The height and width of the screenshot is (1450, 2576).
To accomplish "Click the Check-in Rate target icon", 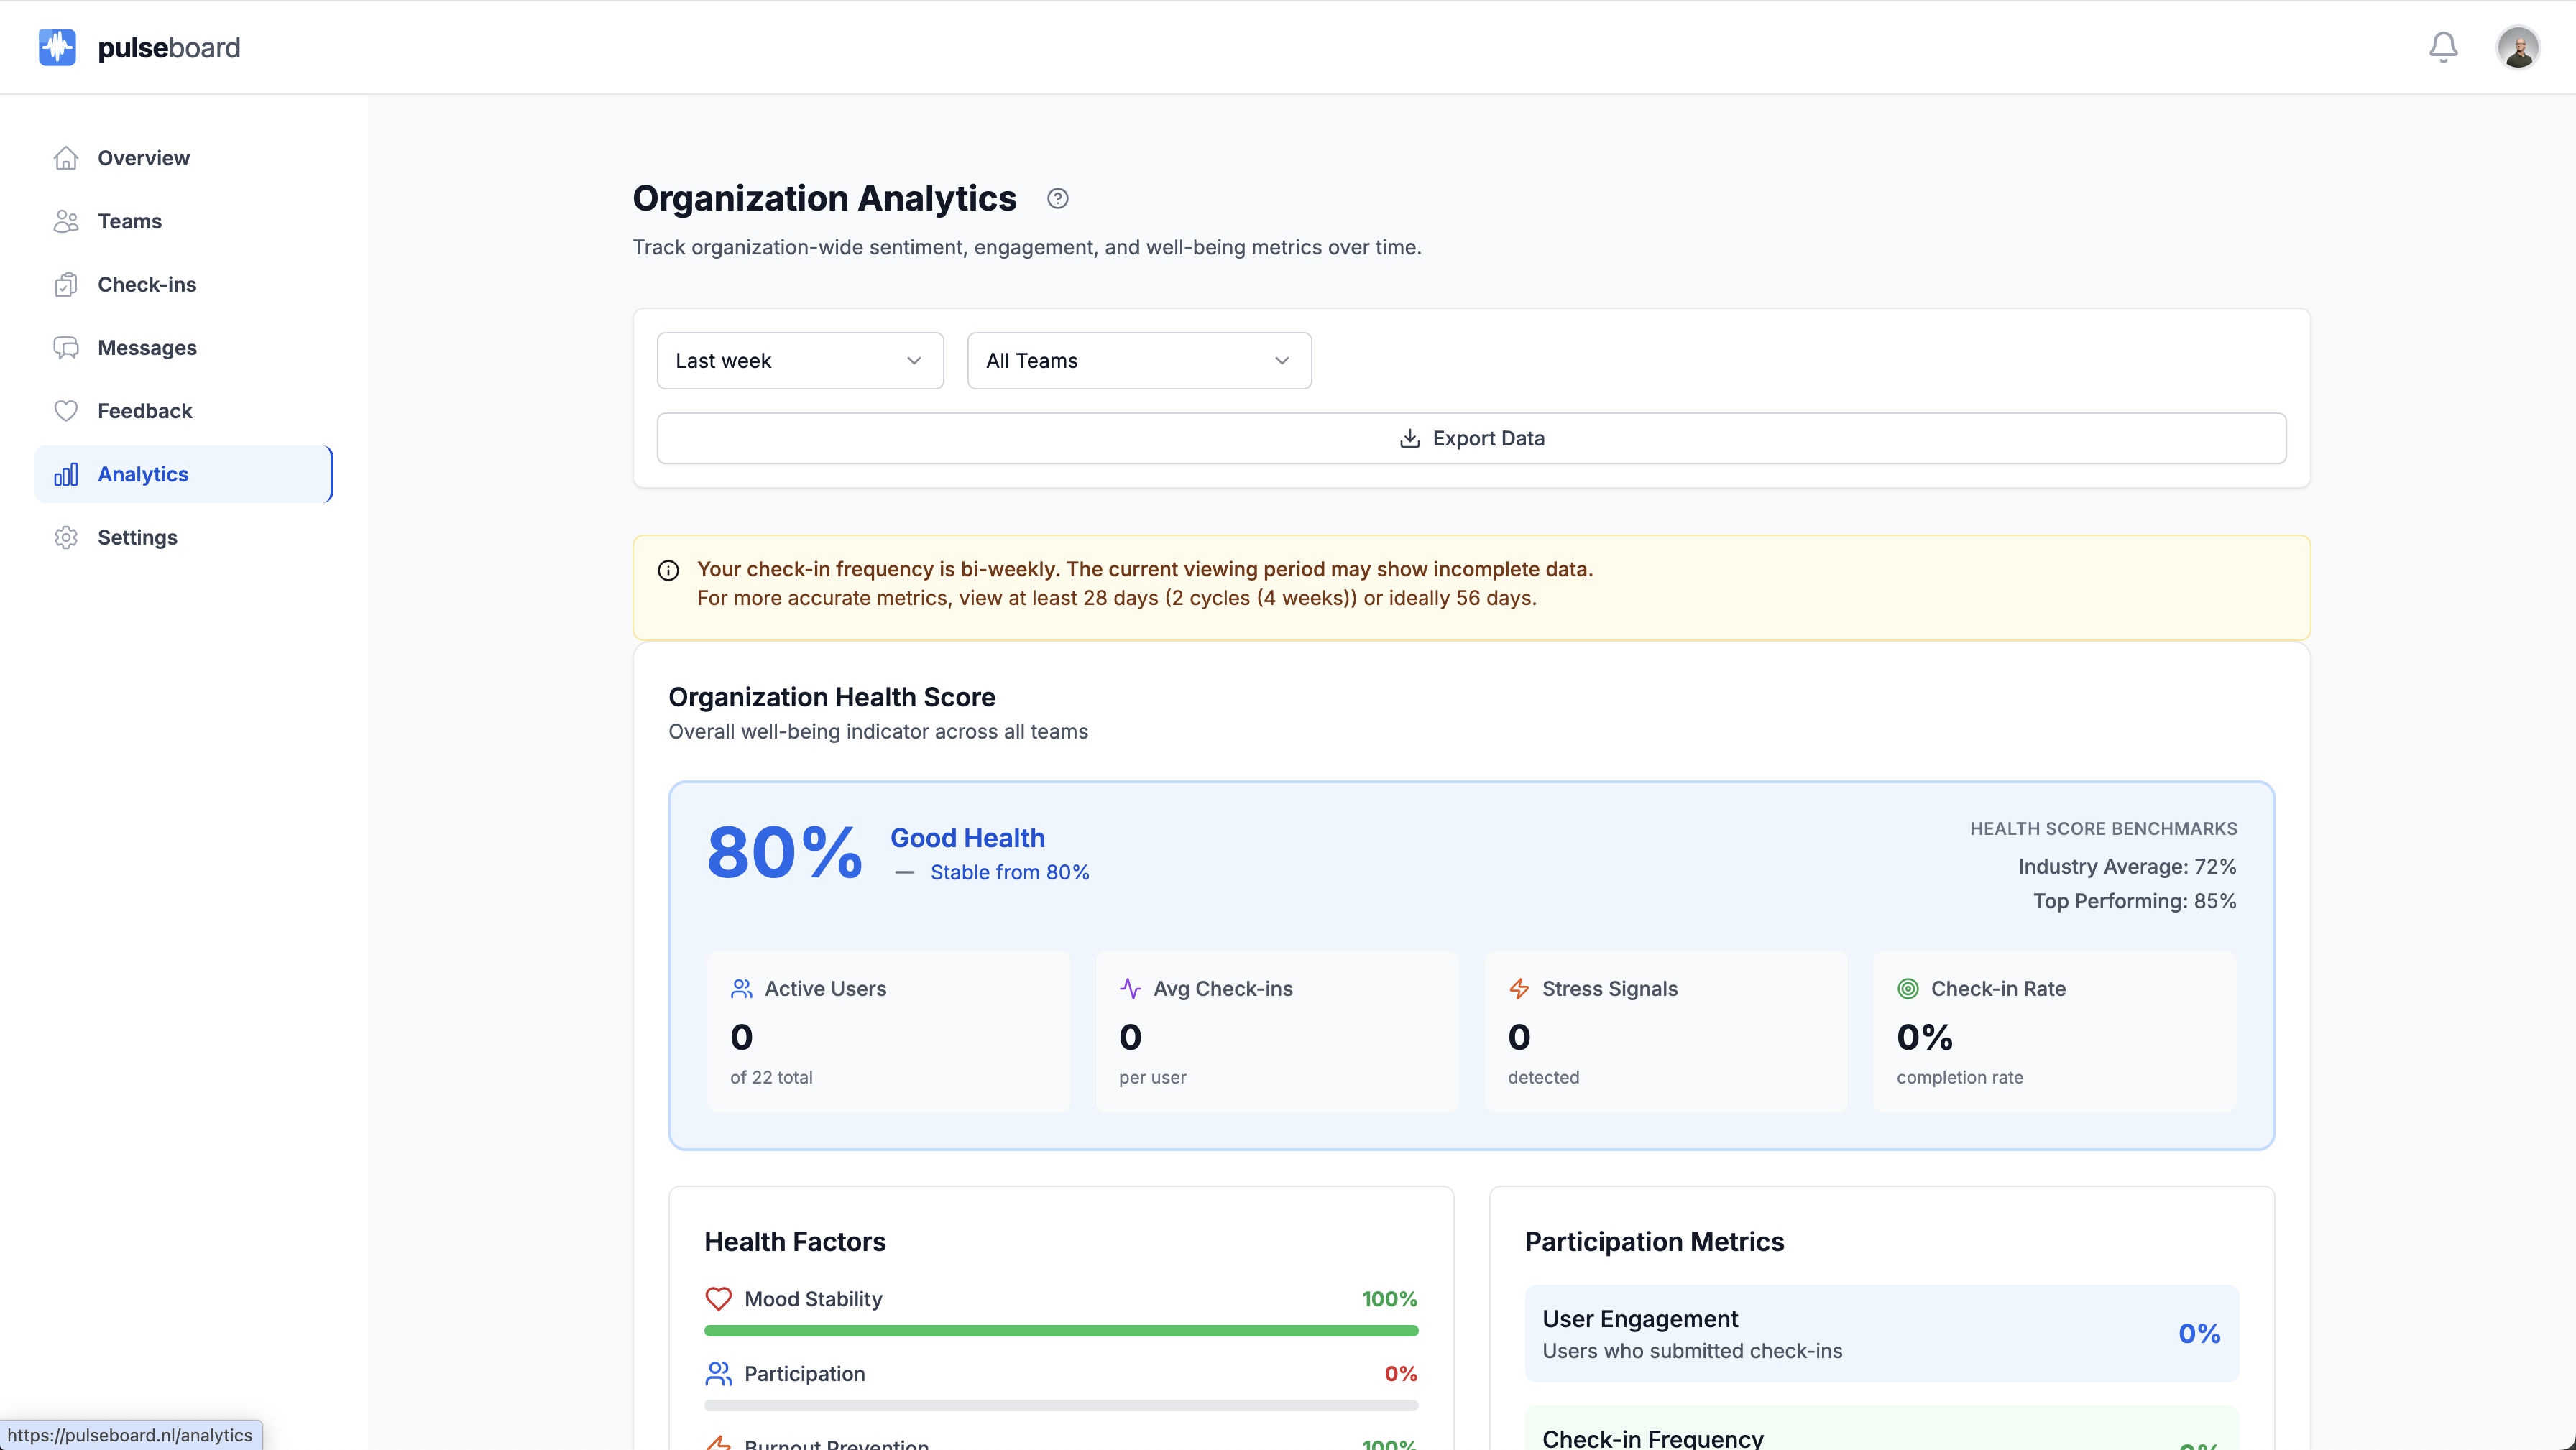I will coord(1908,988).
